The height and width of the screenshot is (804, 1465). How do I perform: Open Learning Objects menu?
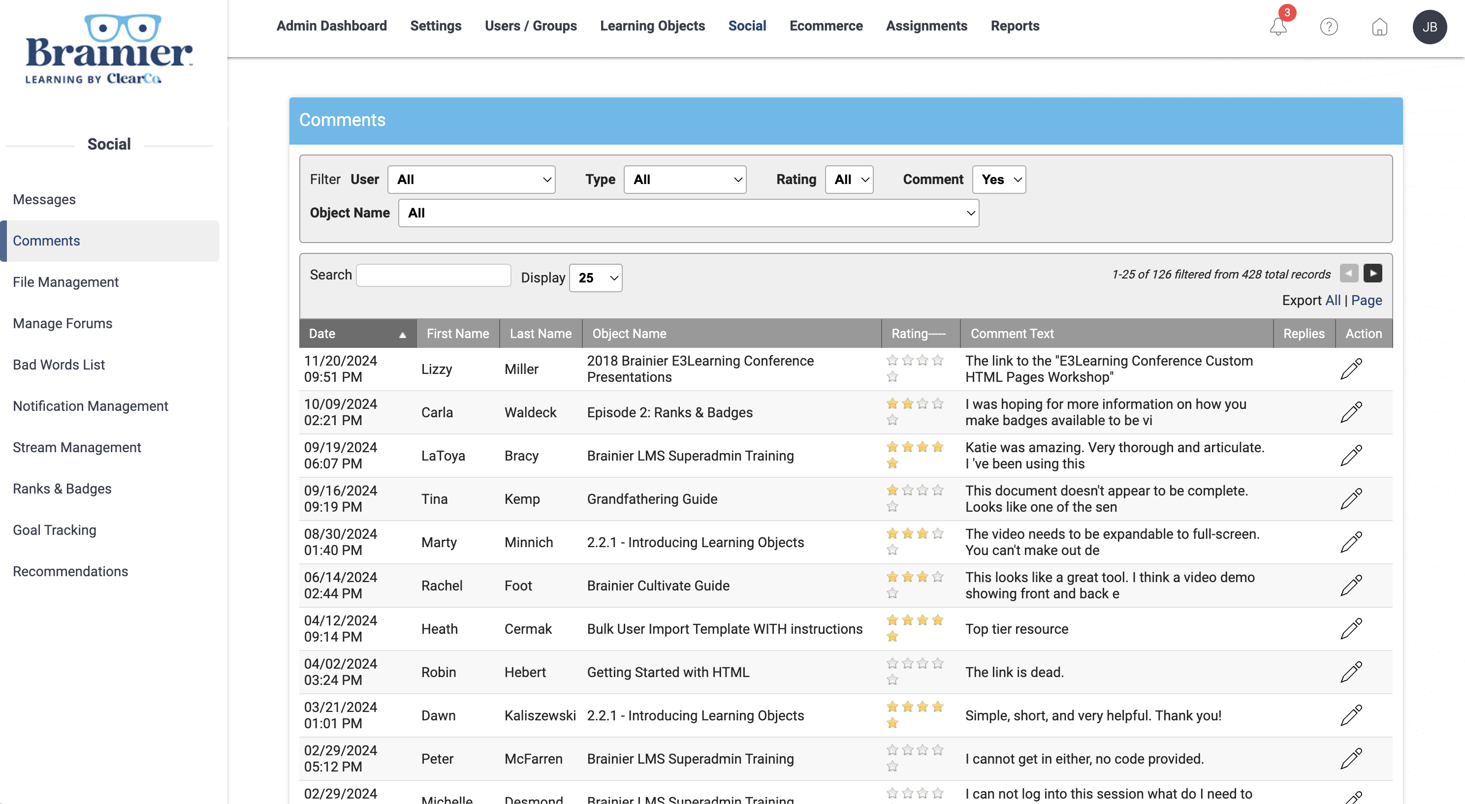click(x=652, y=26)
